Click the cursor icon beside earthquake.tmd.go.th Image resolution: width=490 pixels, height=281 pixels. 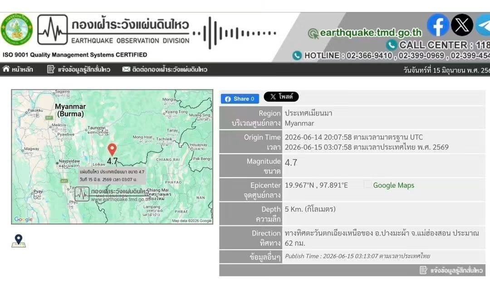point(313,33)
